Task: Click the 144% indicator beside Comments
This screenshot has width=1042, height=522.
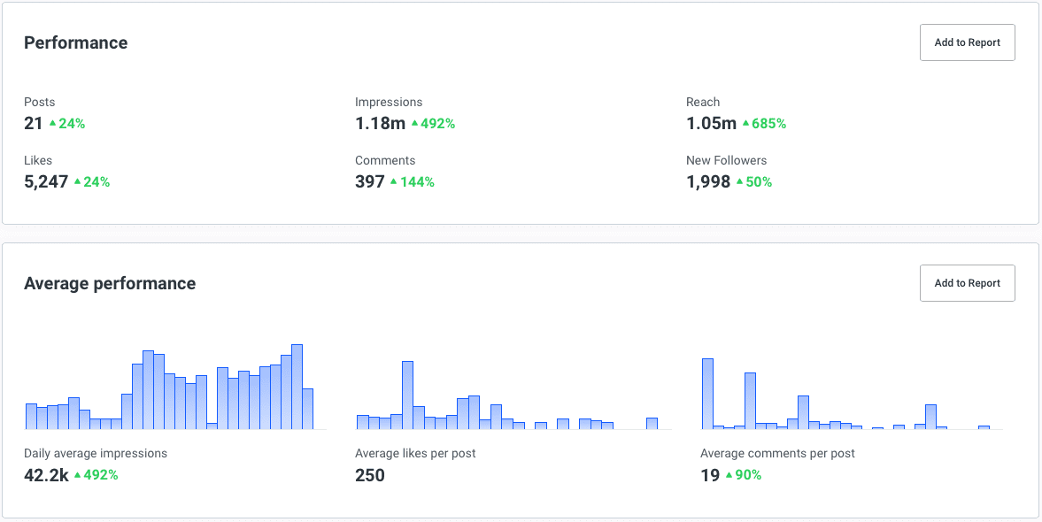Action: pyautogui.click(x=413, y=181)
